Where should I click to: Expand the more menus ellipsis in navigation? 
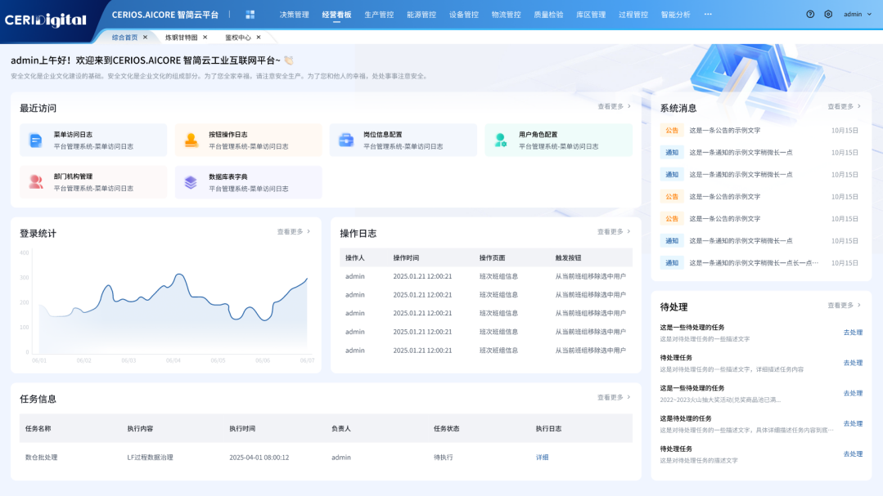tap(708, 15)
